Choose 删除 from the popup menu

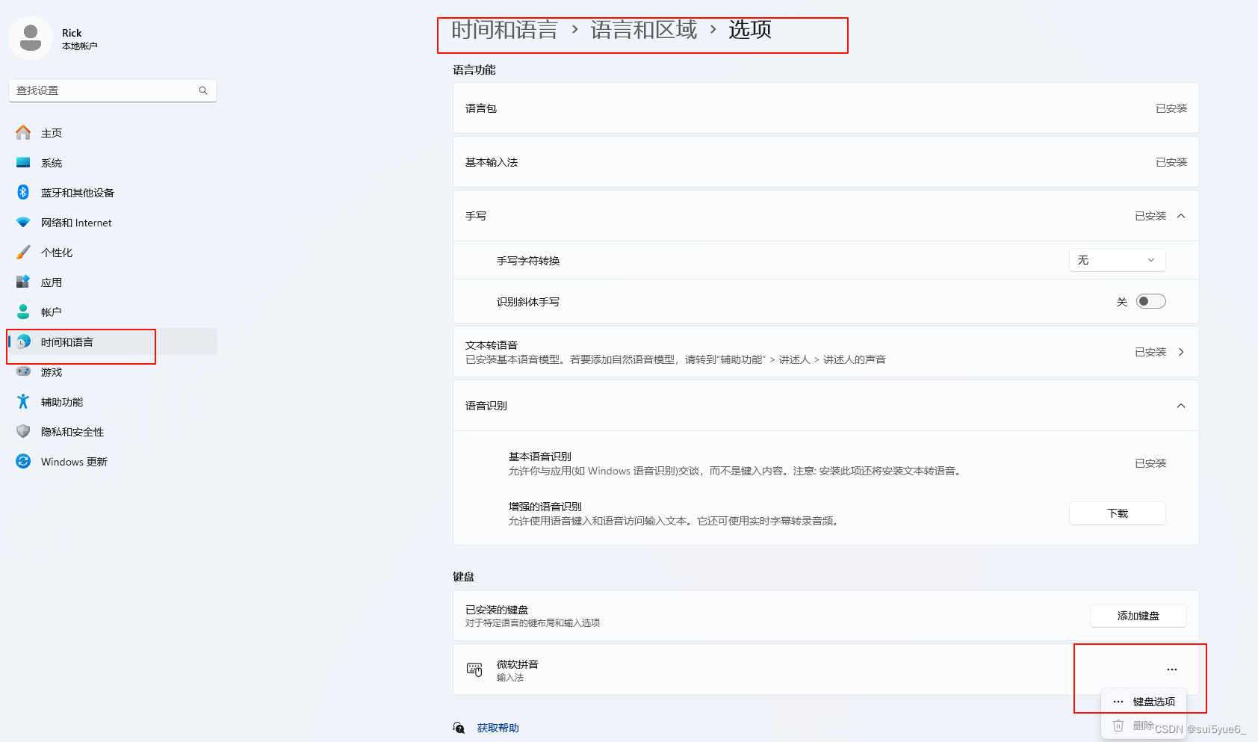pos(1144,726)
